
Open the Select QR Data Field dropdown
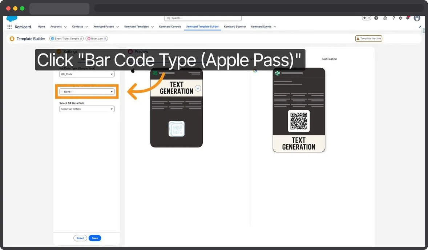tap(87, 109)
